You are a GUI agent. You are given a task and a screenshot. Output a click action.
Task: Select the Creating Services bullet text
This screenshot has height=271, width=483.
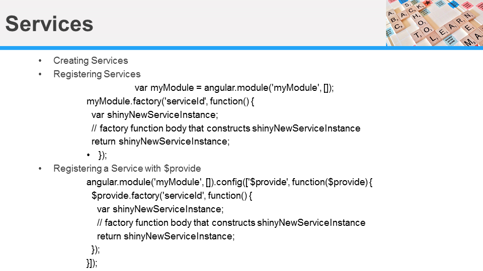pyautogui.click(x=91, y=61)
